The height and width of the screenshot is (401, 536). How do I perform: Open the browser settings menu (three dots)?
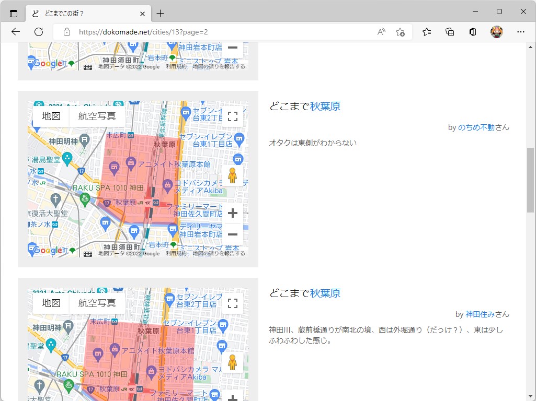click(521, 31)
